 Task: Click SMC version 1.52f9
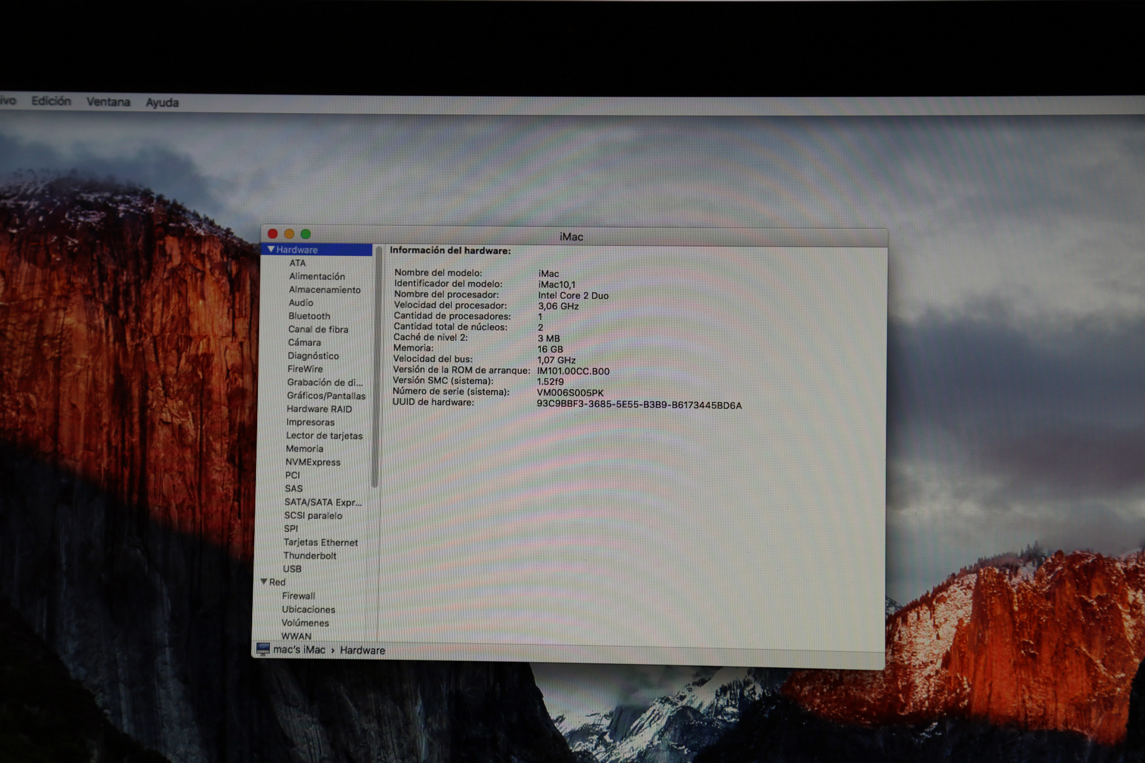click(550, 382)
